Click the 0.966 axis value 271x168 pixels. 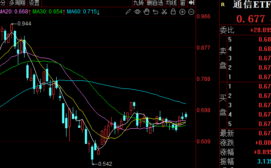tap(204, 17)
